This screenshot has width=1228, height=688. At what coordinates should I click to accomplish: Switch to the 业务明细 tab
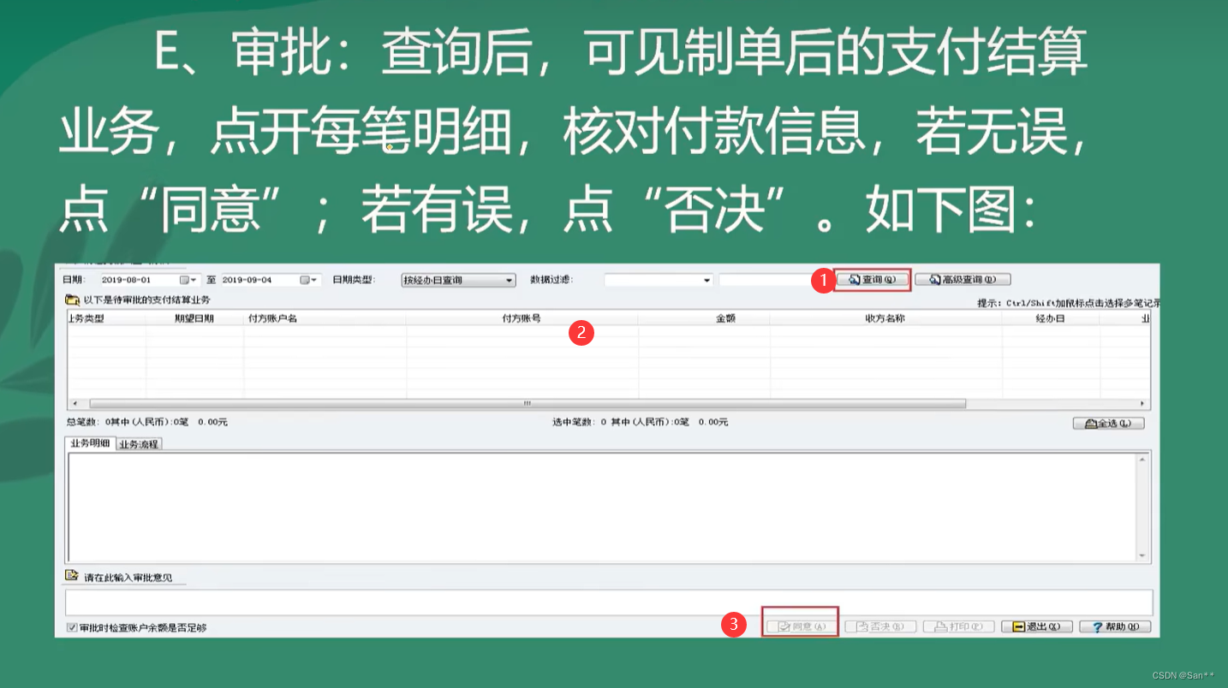point(90,443)
